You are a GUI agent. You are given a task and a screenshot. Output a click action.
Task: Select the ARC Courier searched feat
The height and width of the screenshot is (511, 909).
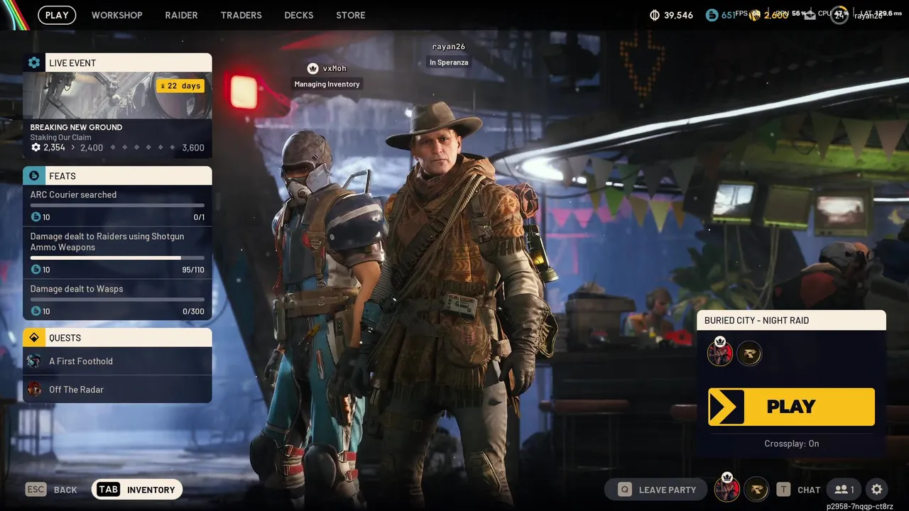pyautogui.click(x=117, y=206)
